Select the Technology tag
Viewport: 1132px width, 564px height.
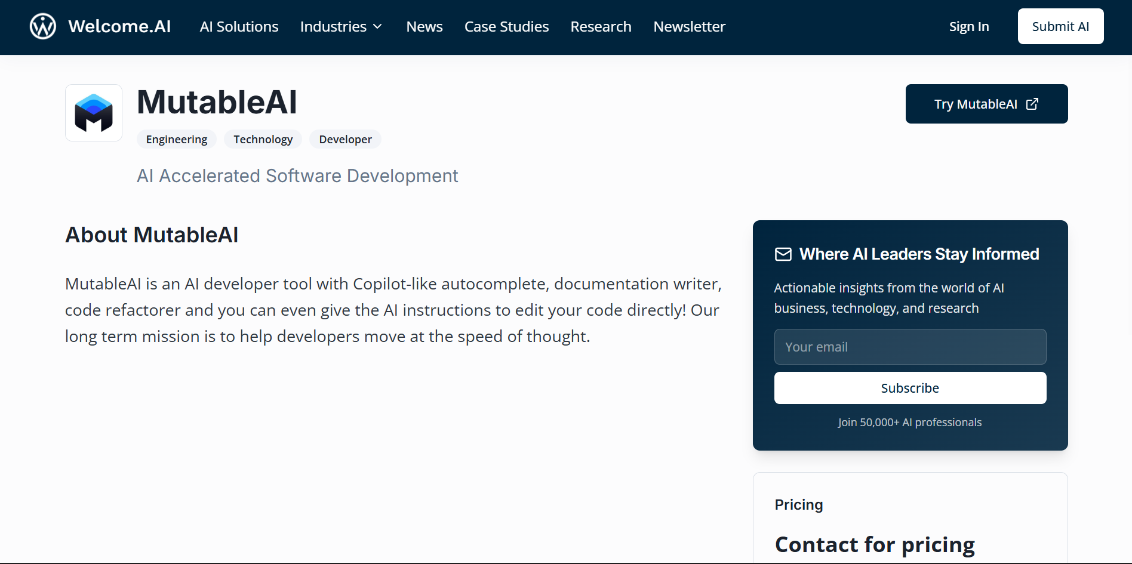point(263,139)
